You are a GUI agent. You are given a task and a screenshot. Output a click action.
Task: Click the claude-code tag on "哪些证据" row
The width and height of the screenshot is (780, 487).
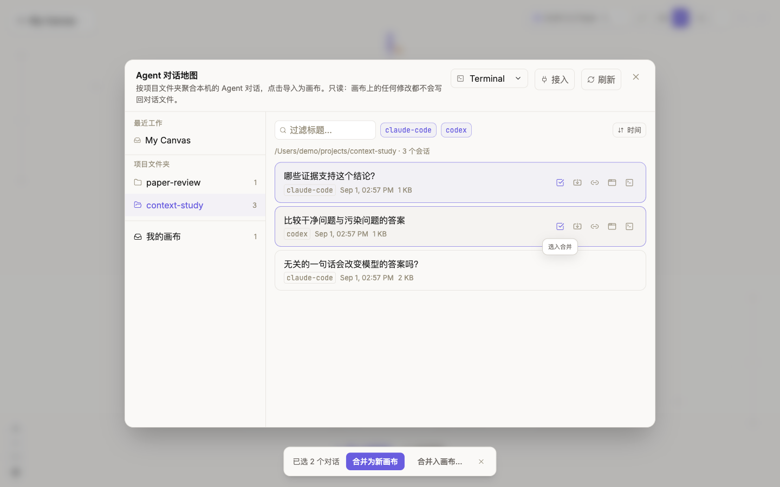click(310, 190)
